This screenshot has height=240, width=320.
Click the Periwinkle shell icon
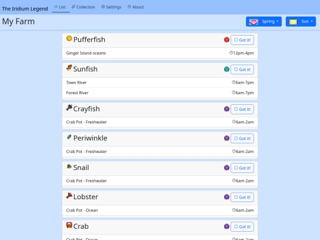coord(69,137)
